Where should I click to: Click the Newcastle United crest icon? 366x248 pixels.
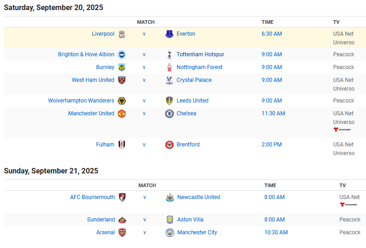(170, 197)
